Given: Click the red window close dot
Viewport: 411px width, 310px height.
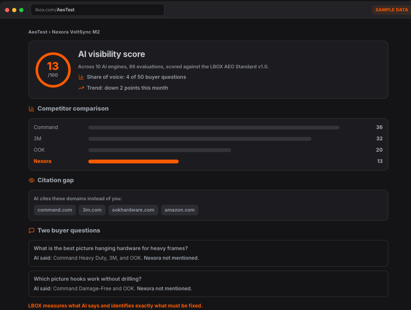Looking at the screenshot, I should [7, 10].
